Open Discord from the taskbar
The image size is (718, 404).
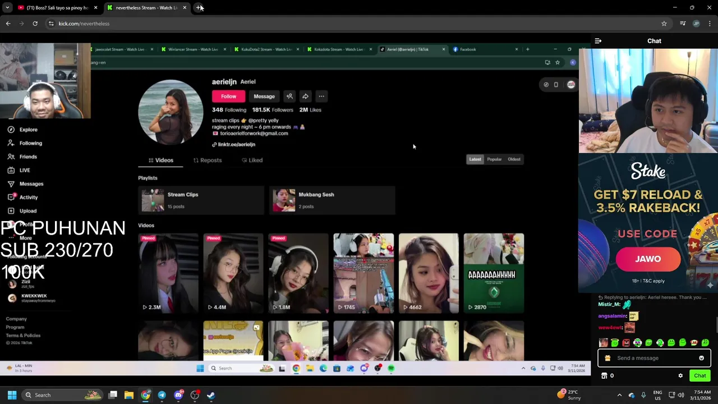(178, 395)
